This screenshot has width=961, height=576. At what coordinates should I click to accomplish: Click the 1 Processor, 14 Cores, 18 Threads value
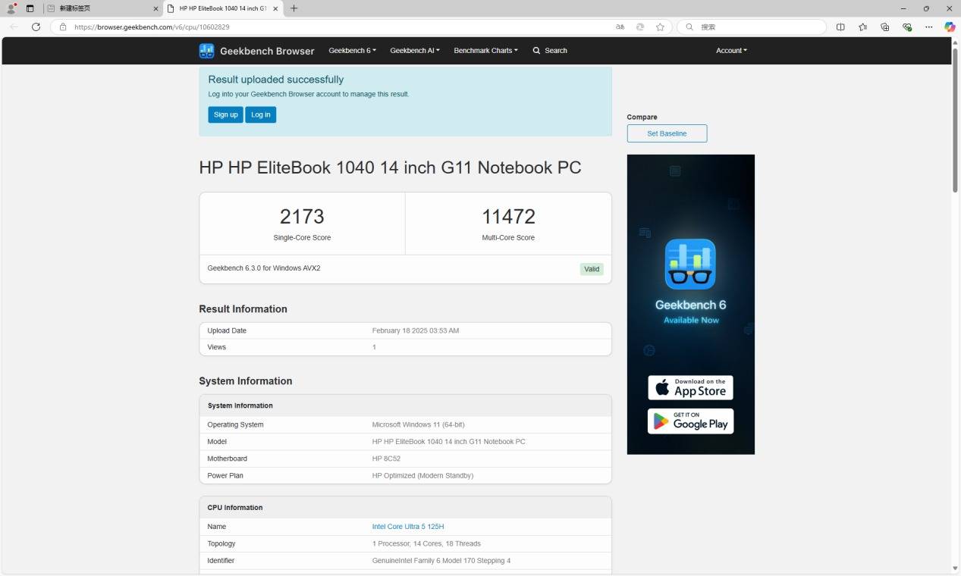point(426,544)
